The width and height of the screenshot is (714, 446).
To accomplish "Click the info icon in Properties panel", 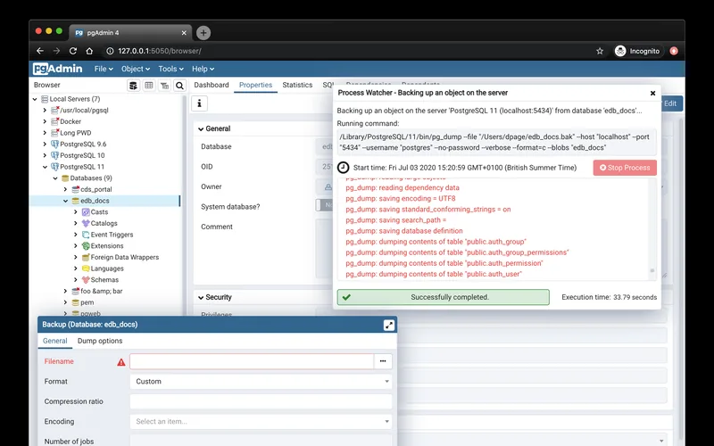I will [199, 103].
